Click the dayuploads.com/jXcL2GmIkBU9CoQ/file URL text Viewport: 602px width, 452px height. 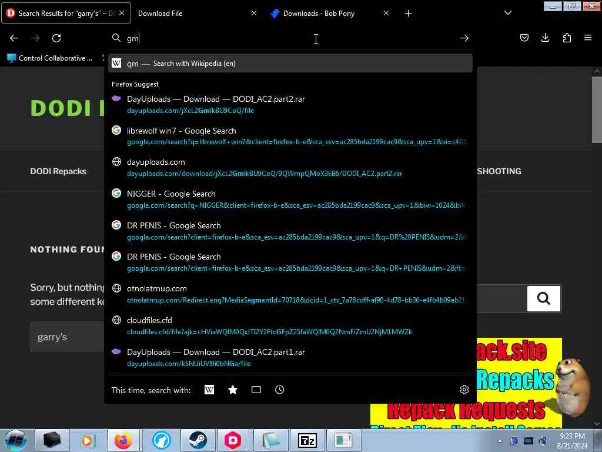(190, 111)
